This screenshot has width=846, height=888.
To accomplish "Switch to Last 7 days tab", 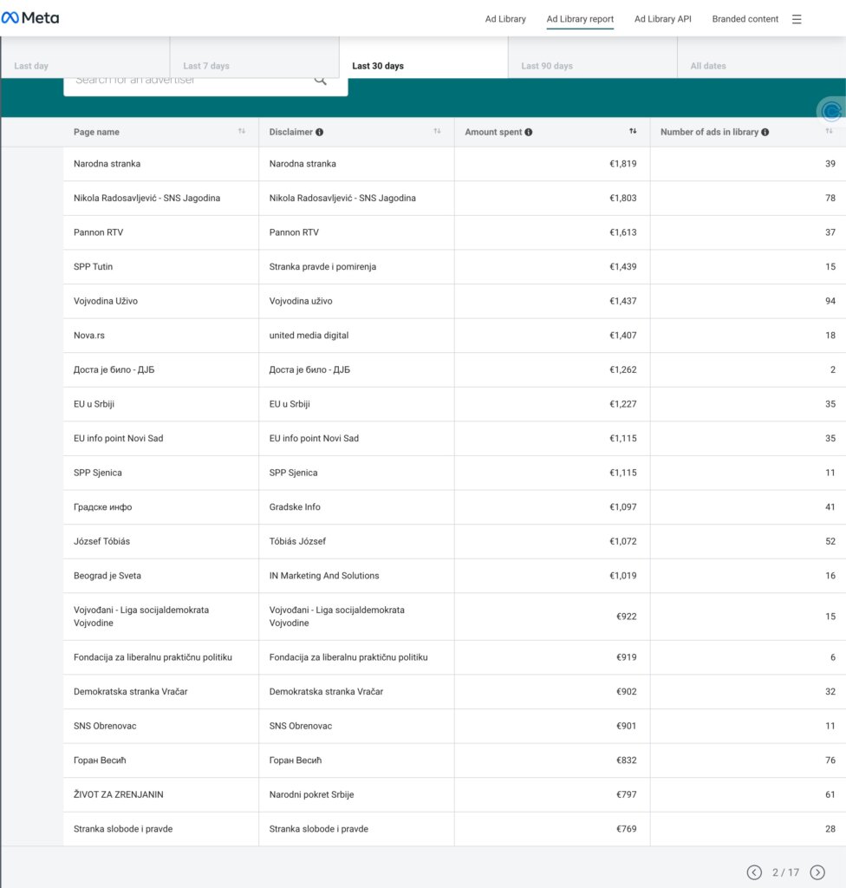I will [206, 66].
